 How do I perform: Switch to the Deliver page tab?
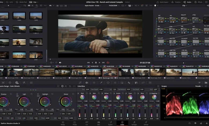pyautogui.click(x=146, y=123)
